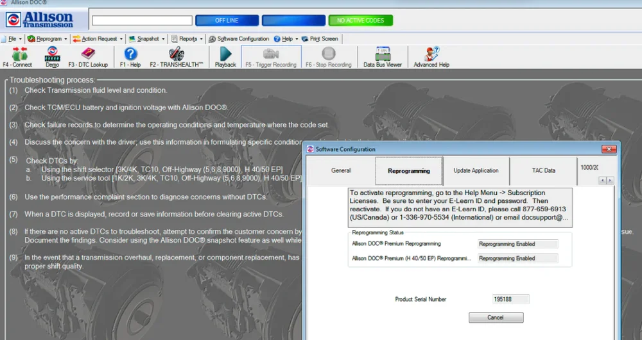Open the F3 DTC Lookup book icon
The height and width of the screenshot is (340, 642).
pos(88,55)
